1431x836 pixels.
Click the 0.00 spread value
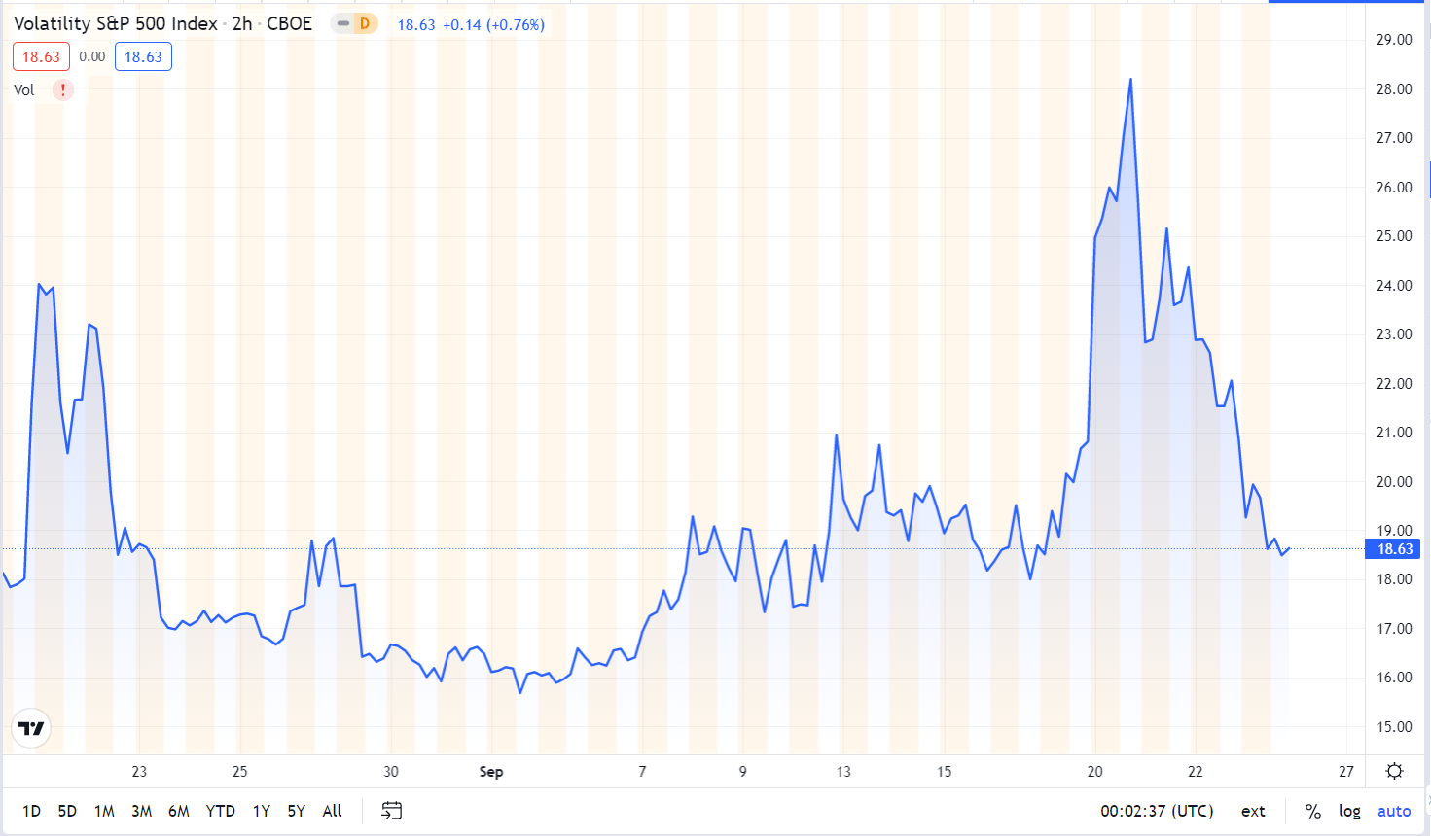92,56
